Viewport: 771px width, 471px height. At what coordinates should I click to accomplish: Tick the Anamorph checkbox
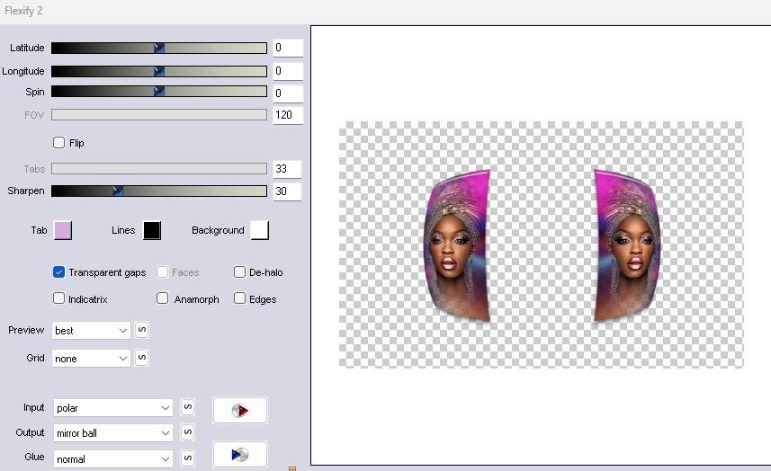click(163, 298)
